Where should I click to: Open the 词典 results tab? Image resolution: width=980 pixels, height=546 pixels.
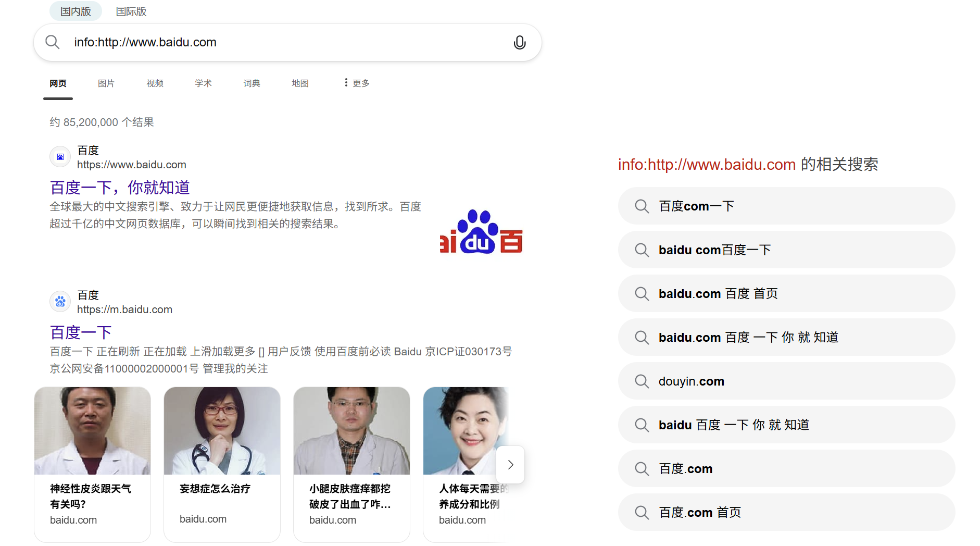252,83
